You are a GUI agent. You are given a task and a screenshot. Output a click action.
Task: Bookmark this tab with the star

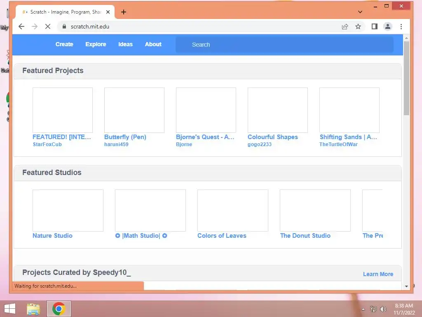coord(358,26)
